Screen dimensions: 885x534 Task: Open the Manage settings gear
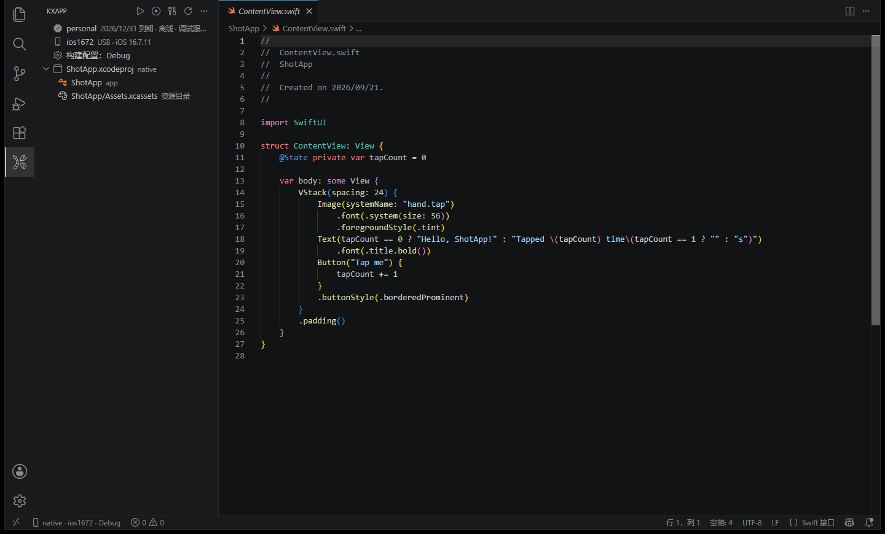pyautogui.click(x=20, y=501)
